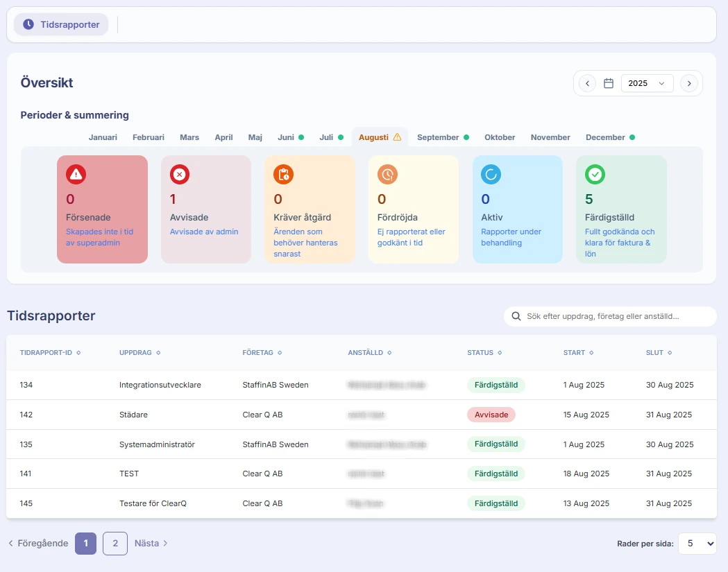728x572 pixels.
Task: Click the Avvisade status badge in row 142
Action: click(x=491, y=415)
